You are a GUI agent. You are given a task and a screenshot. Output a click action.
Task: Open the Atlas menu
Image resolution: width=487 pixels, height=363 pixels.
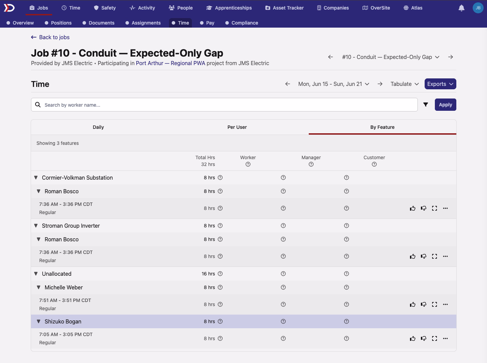click(x=413, y=8)
